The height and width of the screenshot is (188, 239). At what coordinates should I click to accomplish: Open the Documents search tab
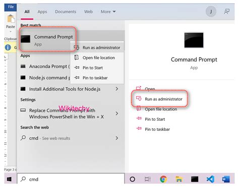(66, 12)
